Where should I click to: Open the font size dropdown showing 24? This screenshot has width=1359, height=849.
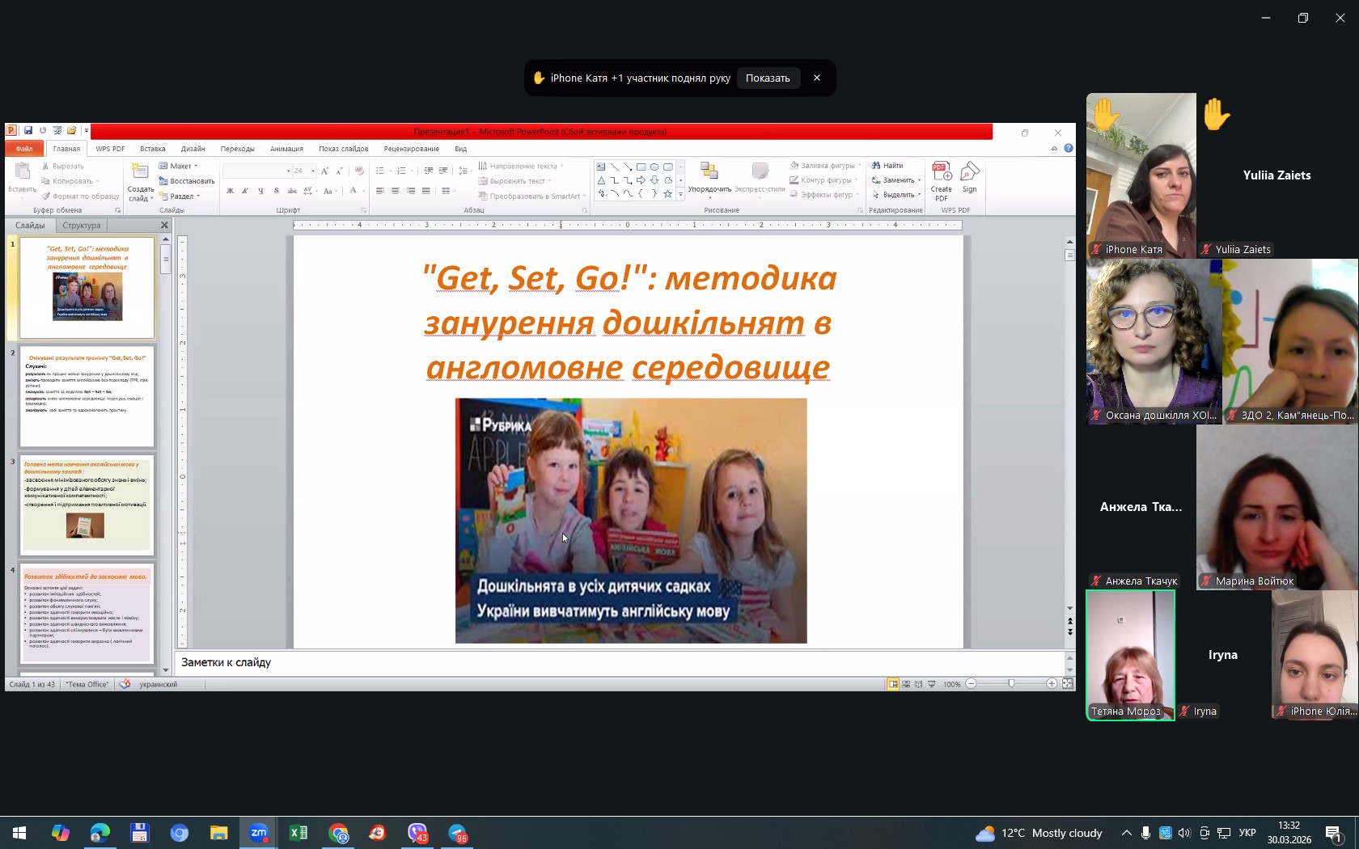coord(313,171)
